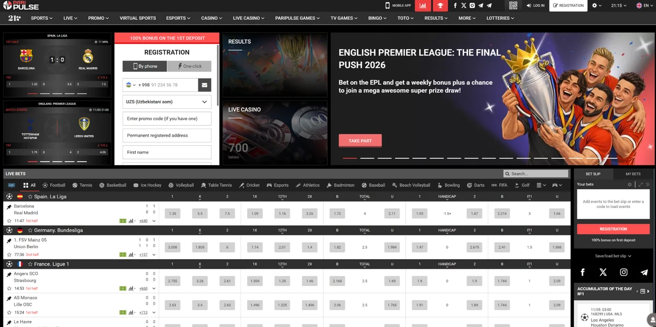Open the Virtual Sports menu item
656x327 pixels.
coord(138,18)
